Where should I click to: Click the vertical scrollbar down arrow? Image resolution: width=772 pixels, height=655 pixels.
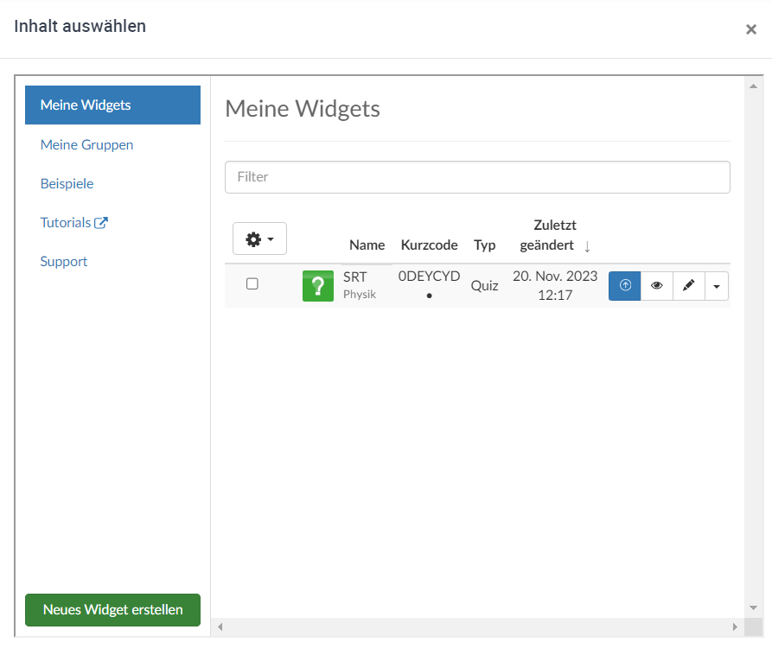[752, 607]
